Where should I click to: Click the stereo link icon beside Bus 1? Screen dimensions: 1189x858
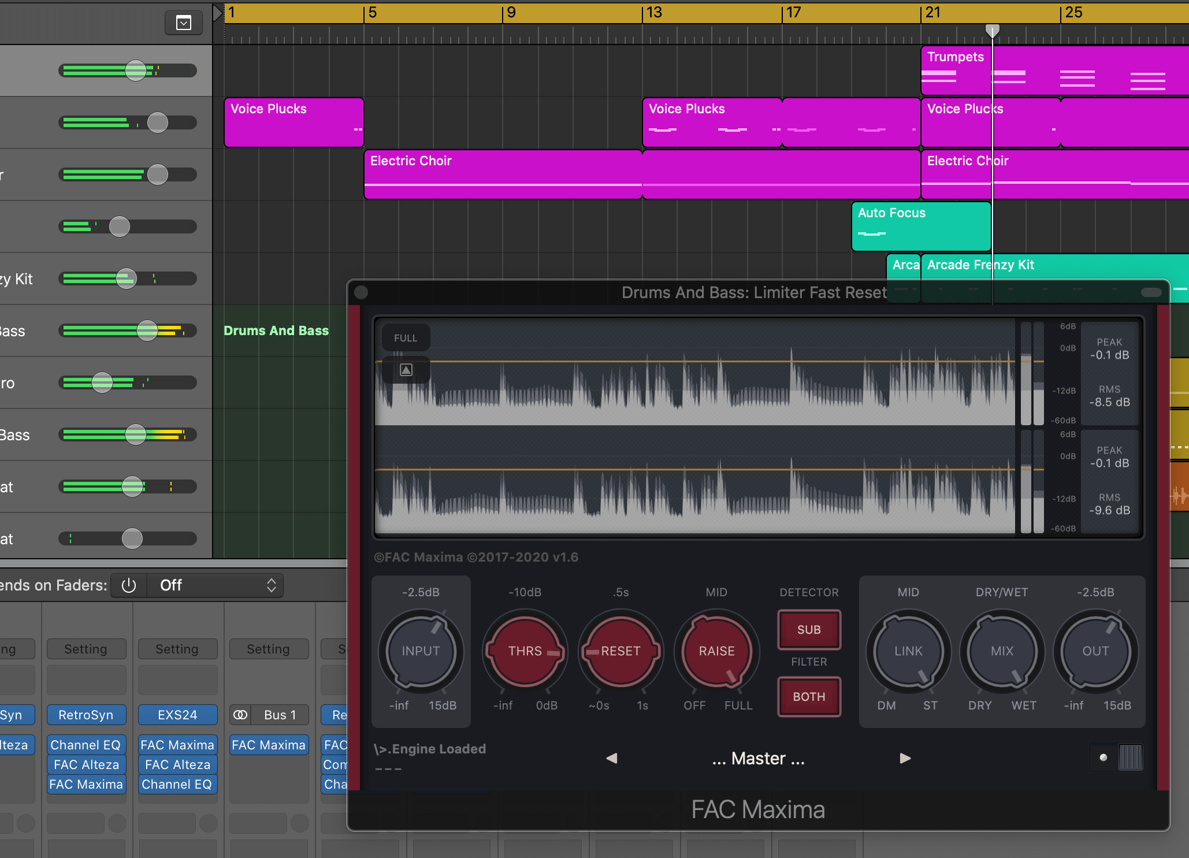click(x=240, y=715)
